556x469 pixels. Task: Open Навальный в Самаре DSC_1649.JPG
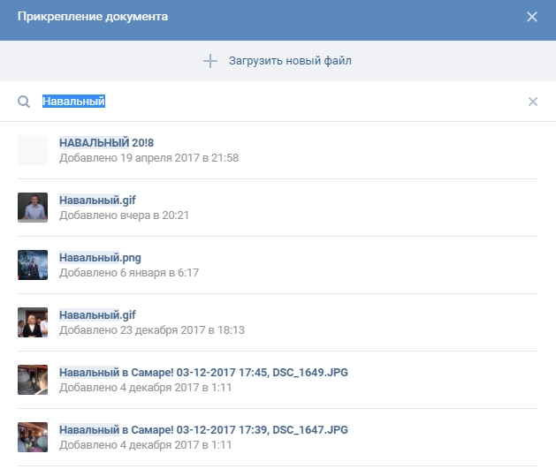(203, 373)
